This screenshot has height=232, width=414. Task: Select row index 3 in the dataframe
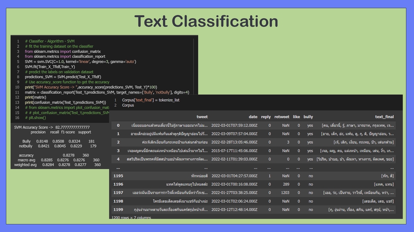pos(118,151)
